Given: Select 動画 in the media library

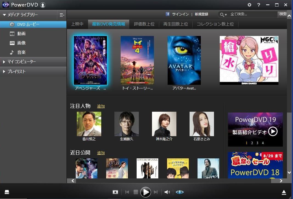Looking at the screenshot, I should point(21,34).
